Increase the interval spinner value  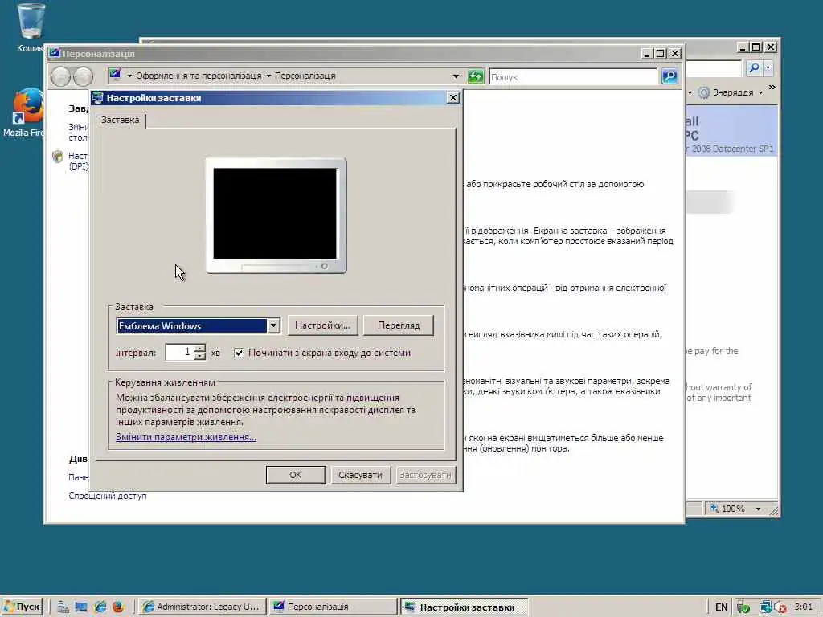[x=199, y=349]
